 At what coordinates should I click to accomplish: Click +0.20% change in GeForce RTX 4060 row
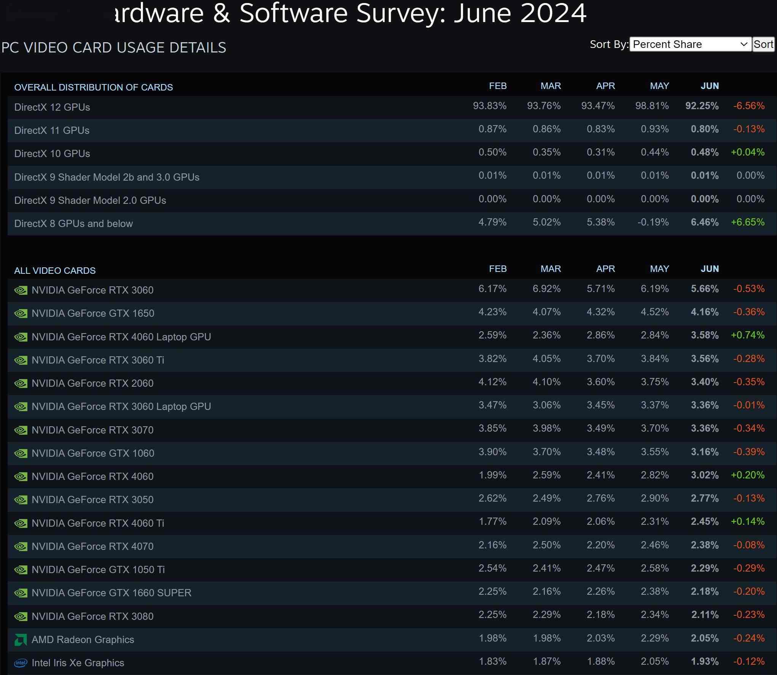coord(748,475)
